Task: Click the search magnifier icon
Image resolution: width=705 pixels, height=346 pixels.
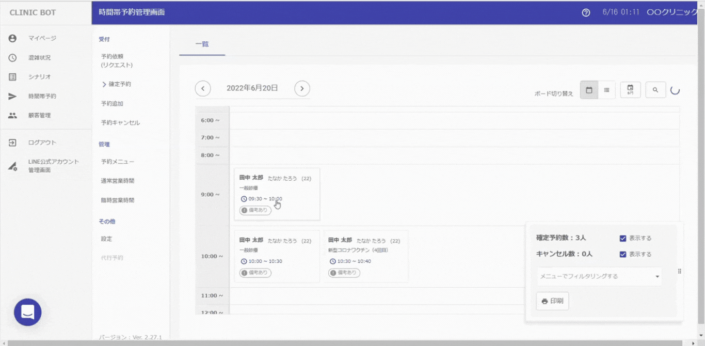Action: pos(655,90)
